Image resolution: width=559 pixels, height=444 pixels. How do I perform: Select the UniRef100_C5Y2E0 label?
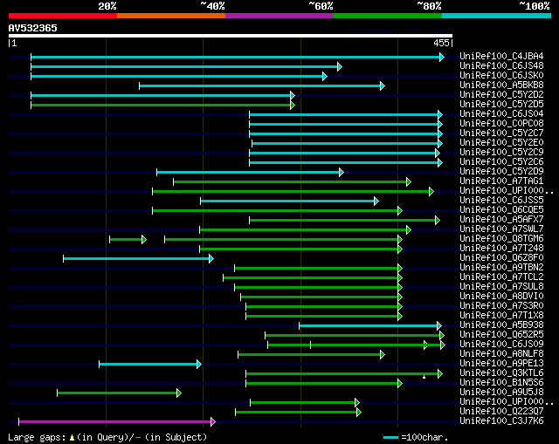[501, 143]
